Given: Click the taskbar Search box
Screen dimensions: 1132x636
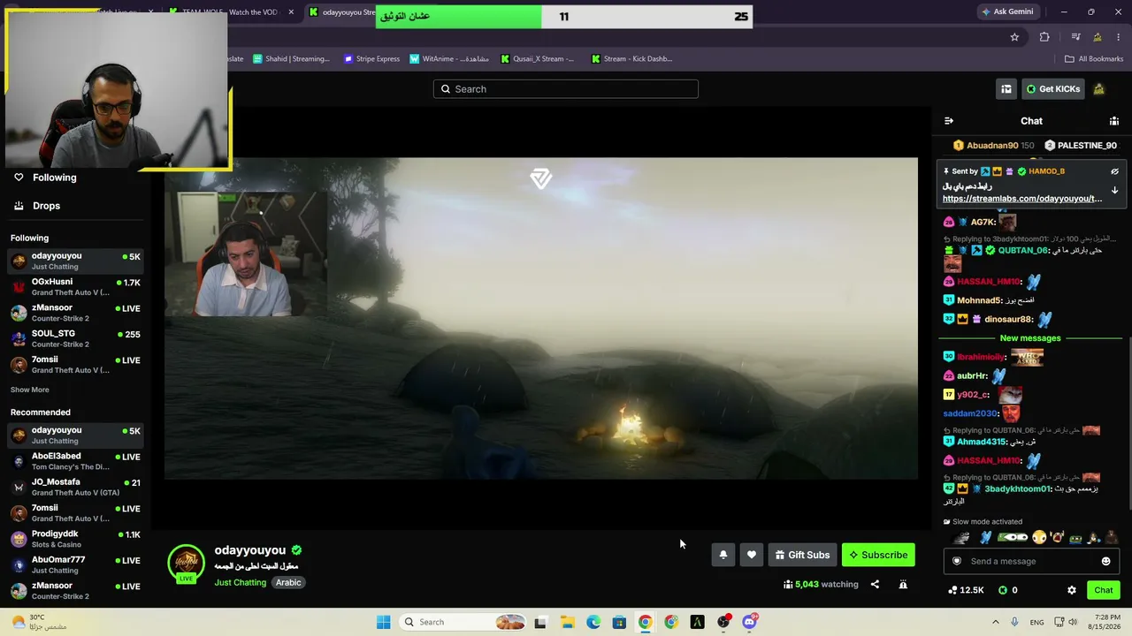Looking at the screenshot, I should pyautogui.click(x=462, y=622).
